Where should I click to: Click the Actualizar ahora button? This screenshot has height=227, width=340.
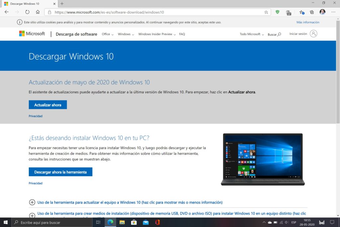[48, 105]
